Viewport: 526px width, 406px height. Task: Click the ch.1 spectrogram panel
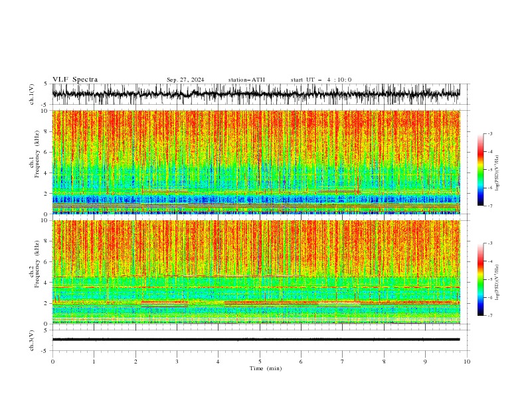click(256, 162)
